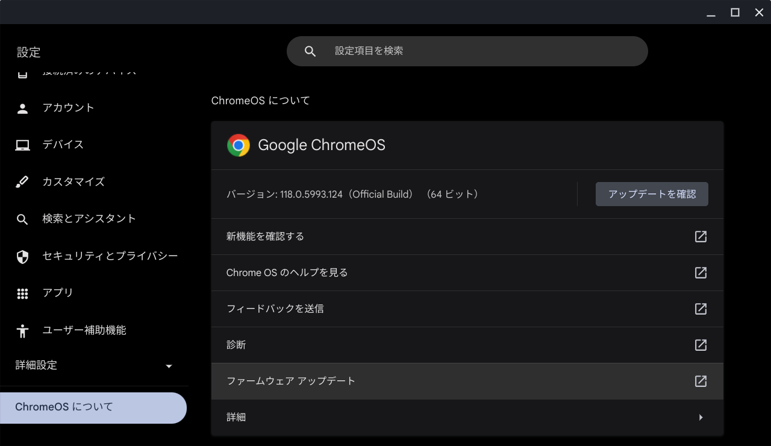Open アプリ using the grid icon
Viewport: 771px width, 446px height.
pyautogui.click(x=22, y=294)
